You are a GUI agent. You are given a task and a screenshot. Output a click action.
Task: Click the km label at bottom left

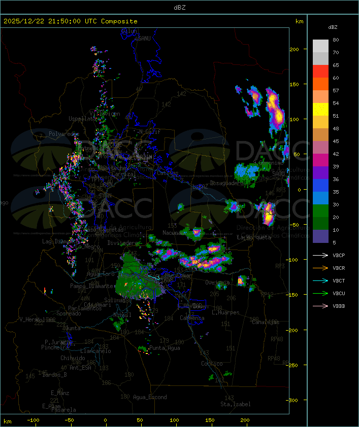(x=8, y=421)
